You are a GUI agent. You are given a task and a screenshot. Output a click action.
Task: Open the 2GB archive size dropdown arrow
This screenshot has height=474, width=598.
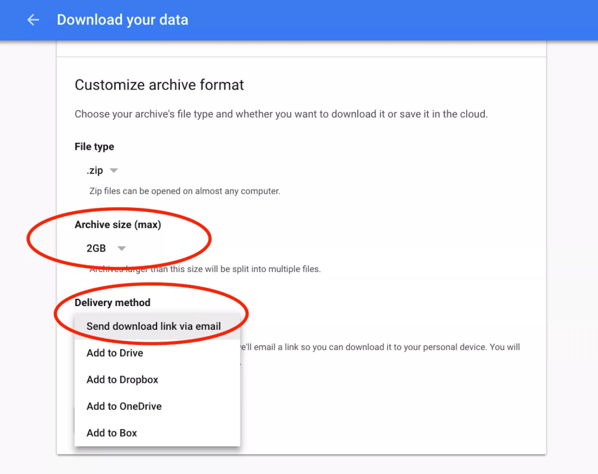coord(121,248)
